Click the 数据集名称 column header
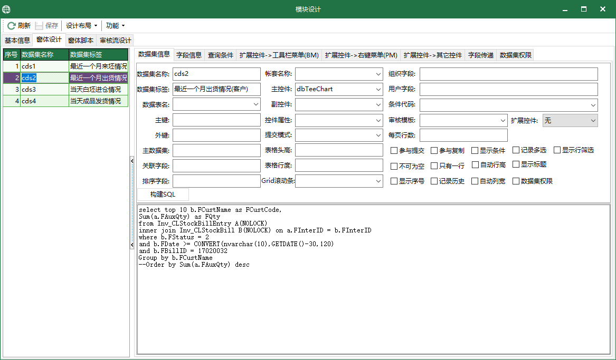 tap(45, 54)
